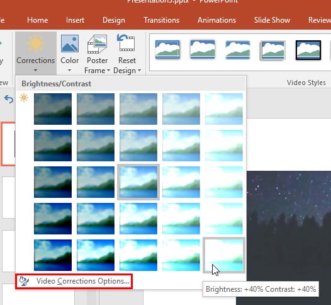
Task: Select Brightness -20% Contrast +40% preset
Action: pyautogui.click(x=96, y=255)
